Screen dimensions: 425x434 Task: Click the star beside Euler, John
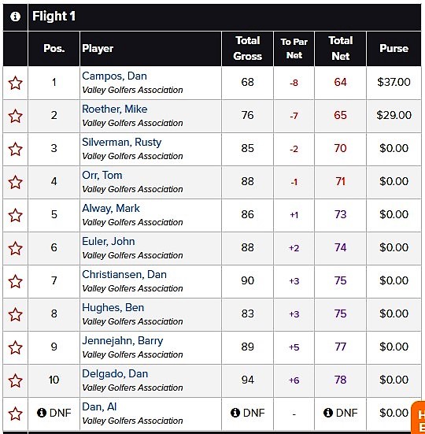pyautogui.click(x=15, y=248)
